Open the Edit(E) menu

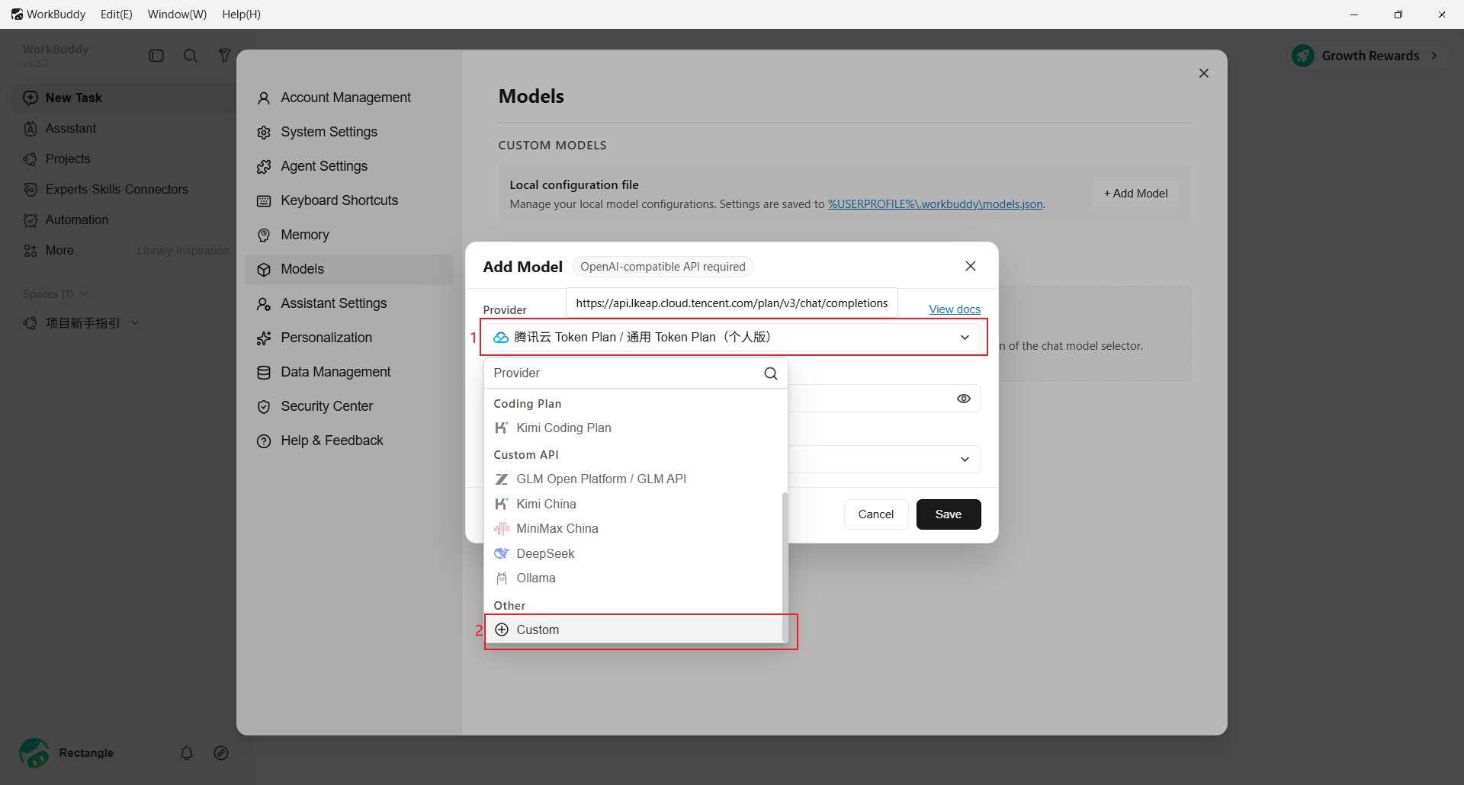click(x=117, y=14)
